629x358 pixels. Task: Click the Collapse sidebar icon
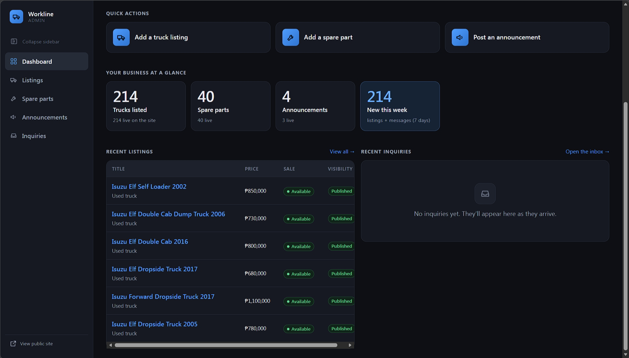[x=14, y=41]
